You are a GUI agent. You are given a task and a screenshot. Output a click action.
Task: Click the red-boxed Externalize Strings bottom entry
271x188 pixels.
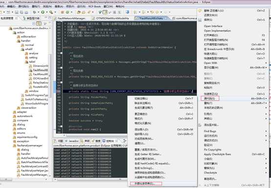[146, 184]
